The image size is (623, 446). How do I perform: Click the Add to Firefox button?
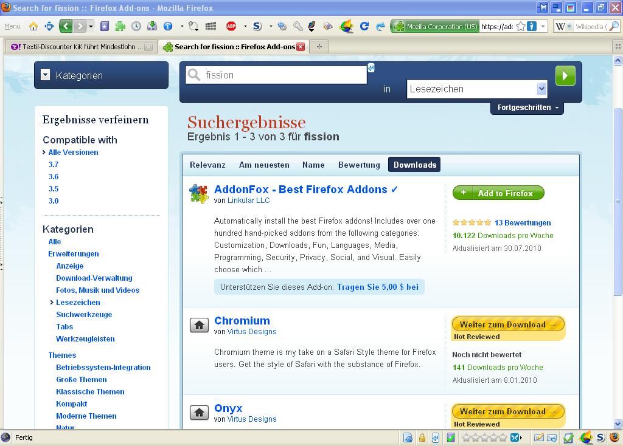(498, 193)
